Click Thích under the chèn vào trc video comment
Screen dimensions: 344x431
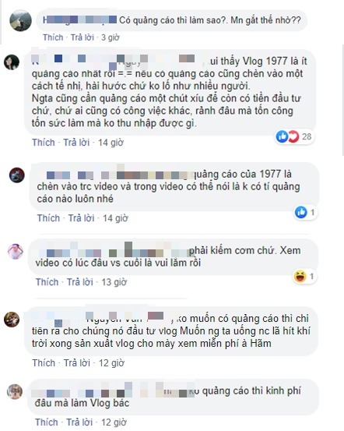48,218
